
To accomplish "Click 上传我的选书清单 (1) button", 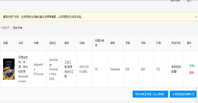I will 183,94.
